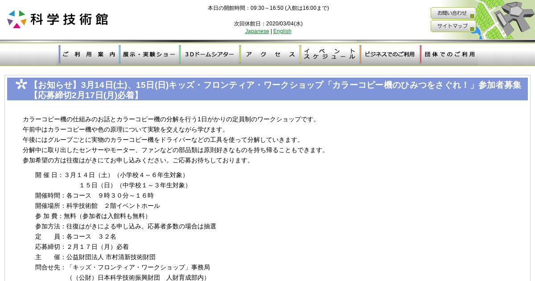Open the 団体でのご利用 menu

(x=449, y=54)
